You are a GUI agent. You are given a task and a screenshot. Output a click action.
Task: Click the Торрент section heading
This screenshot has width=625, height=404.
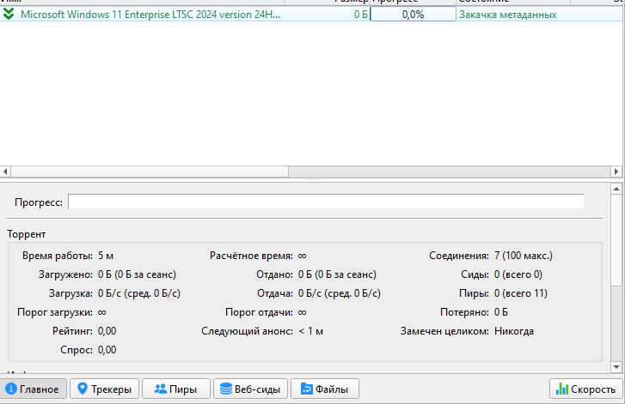click(x=27, y=234)
